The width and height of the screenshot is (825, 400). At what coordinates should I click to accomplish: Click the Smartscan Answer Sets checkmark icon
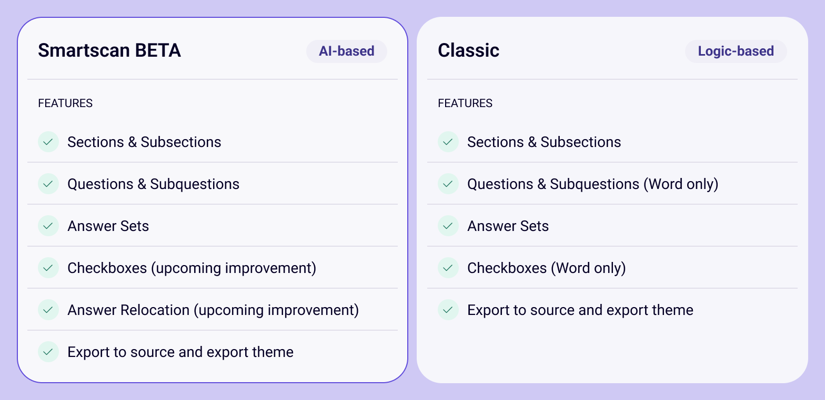[x=48, y=226]
